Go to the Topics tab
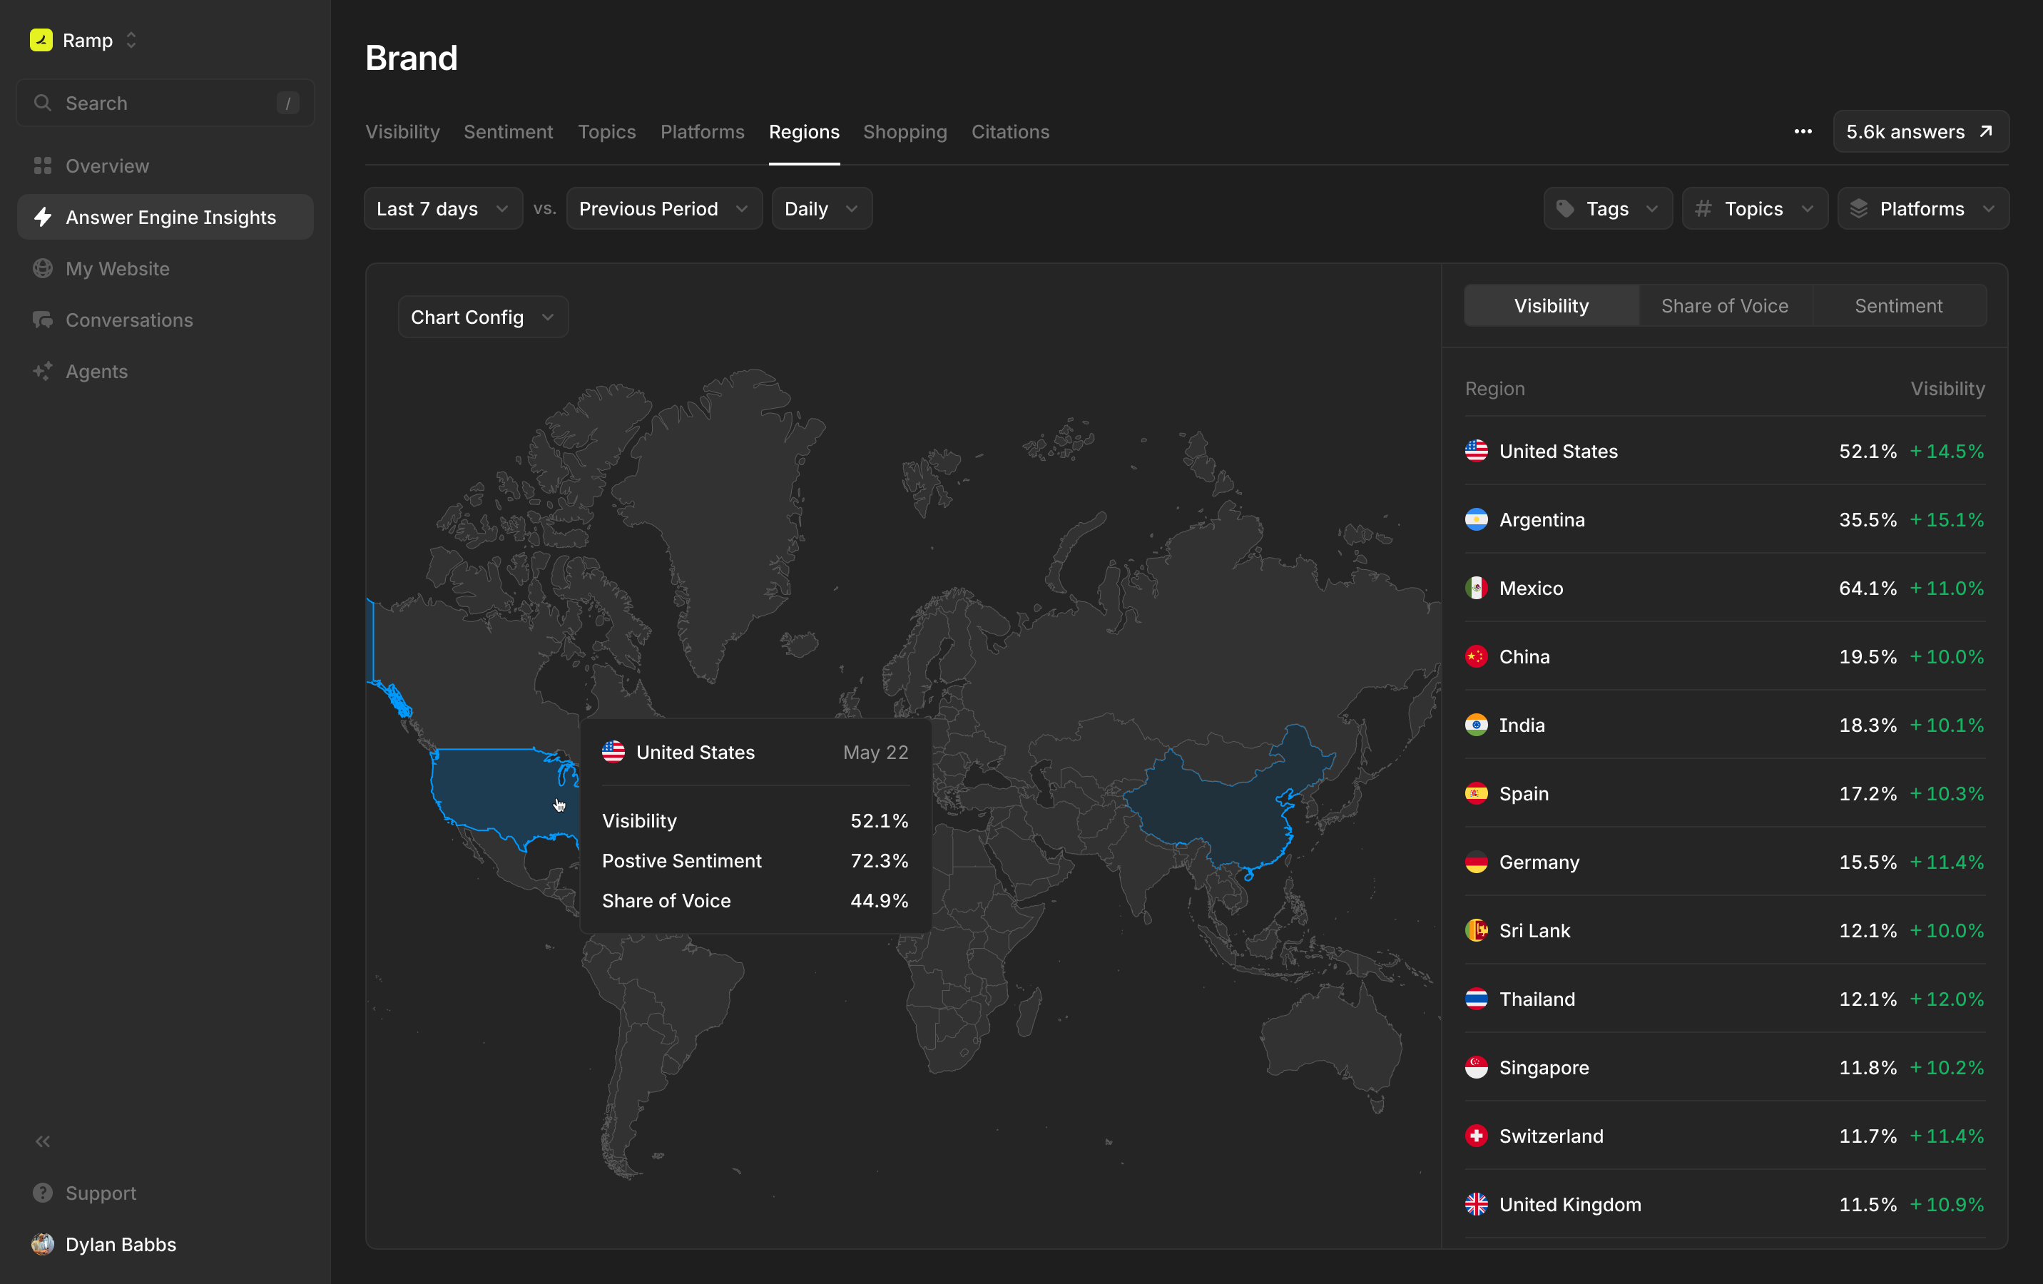Image resolution: width=2043 pixels, height=1284 pixels. pyautogui.click(x=606, y=131)
